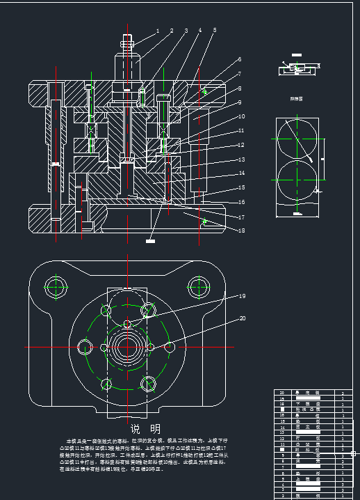Image resolution: width=360 pixels, height=500 pixels.
Task: Click the 说明 heading above the notes
Action: (145, 429)
